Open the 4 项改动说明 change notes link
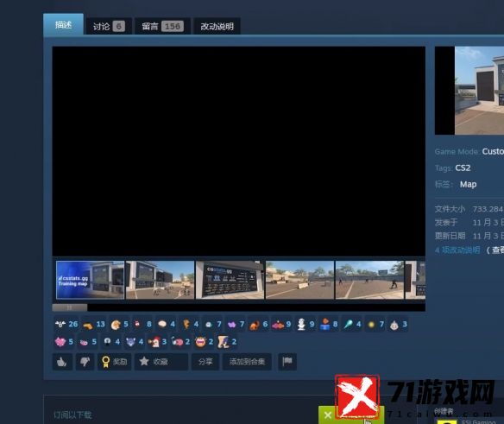The image size is (504, 424). pyautogui.click(x=457, y=250)
